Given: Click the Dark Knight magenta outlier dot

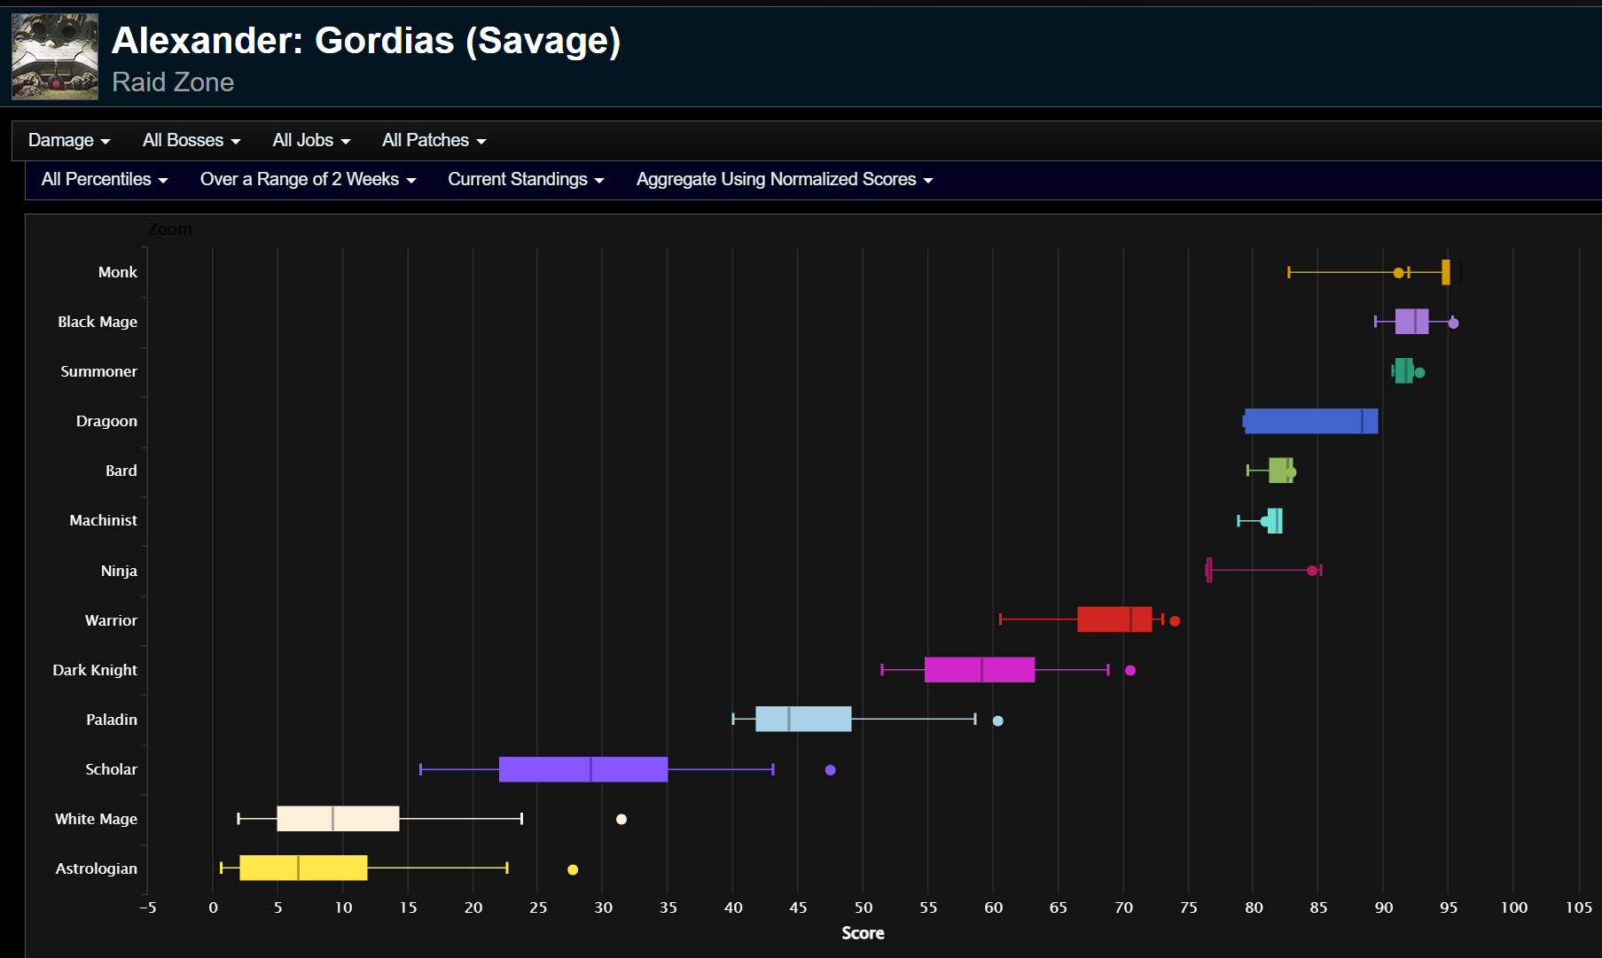Looking at the screenshot, I should pos(1130,671).
